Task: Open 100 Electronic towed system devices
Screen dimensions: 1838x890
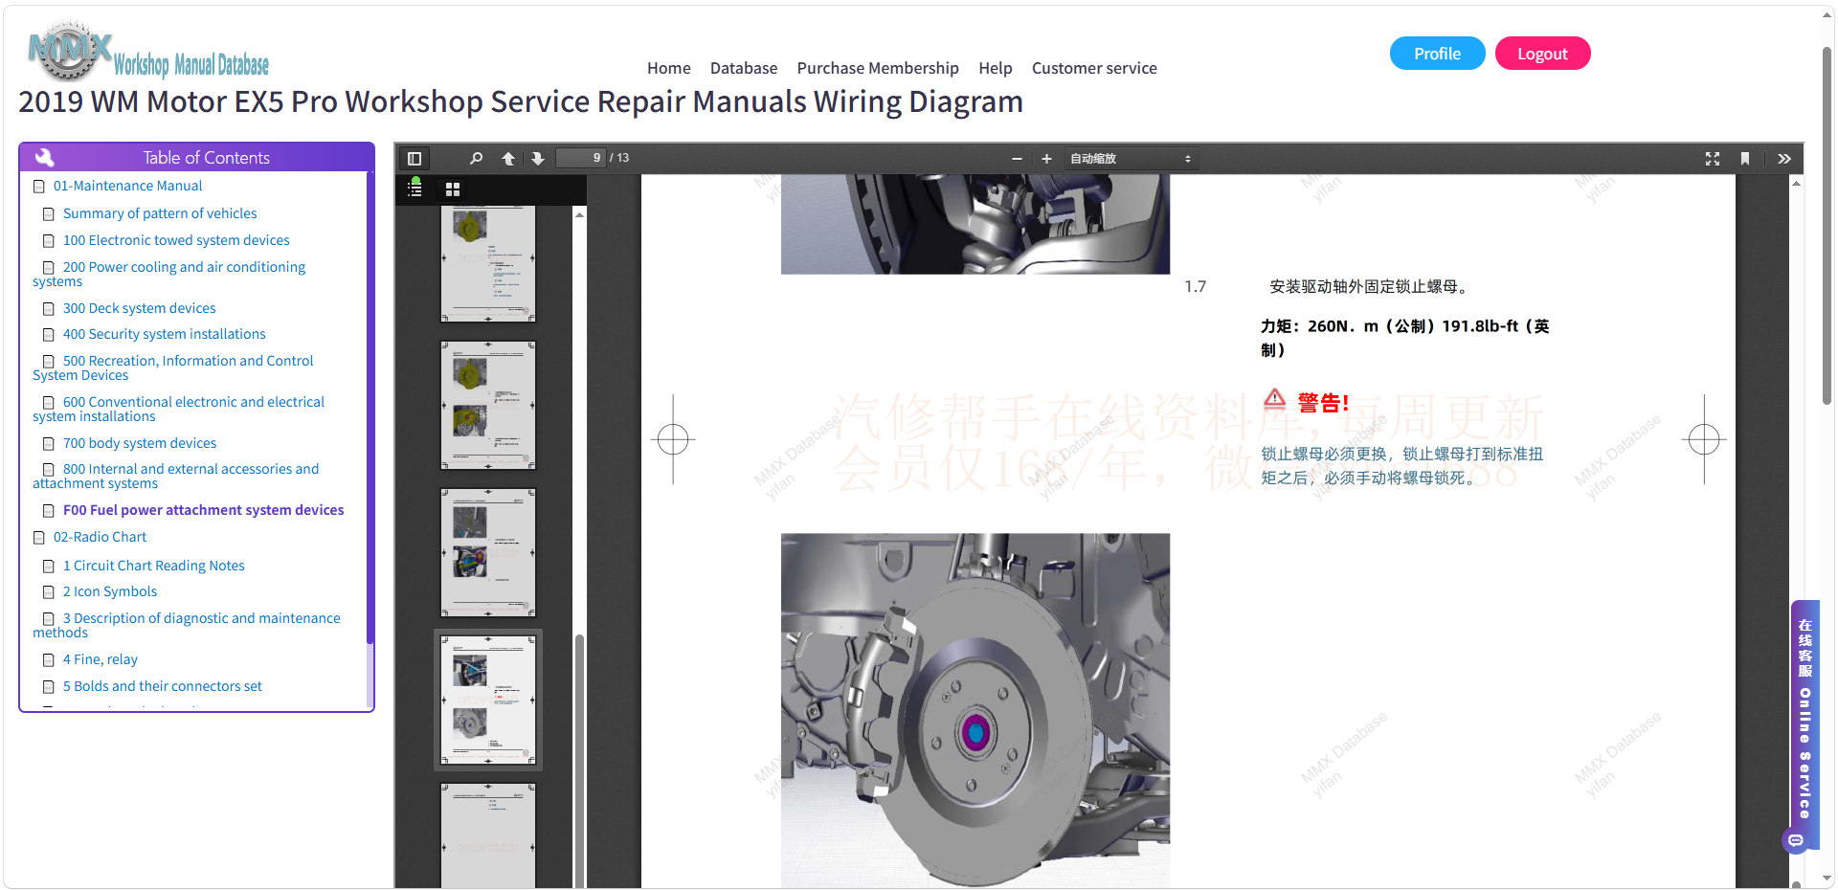Action: click(176, 240)
